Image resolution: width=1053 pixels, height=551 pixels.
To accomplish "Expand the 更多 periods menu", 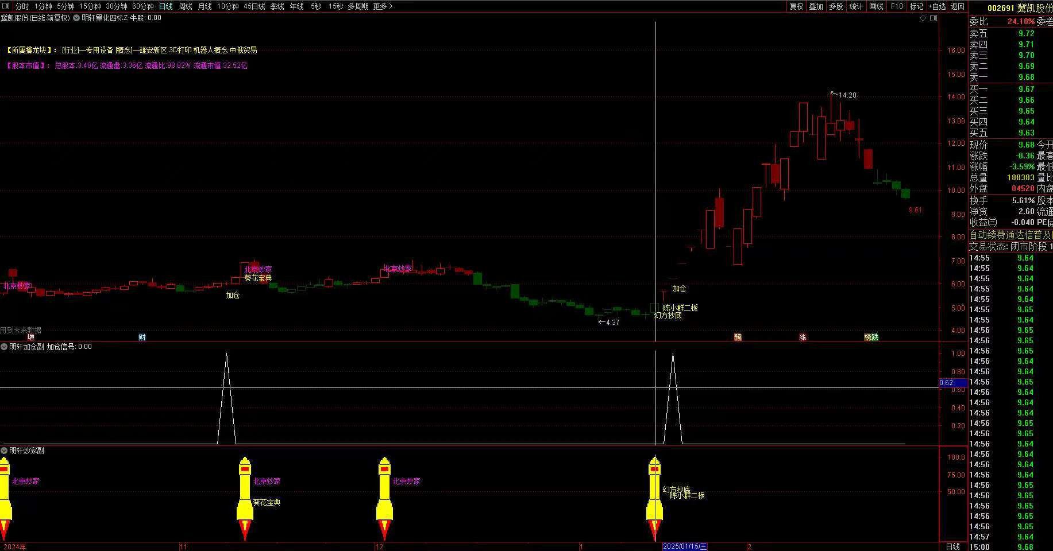I will point(383,6).
